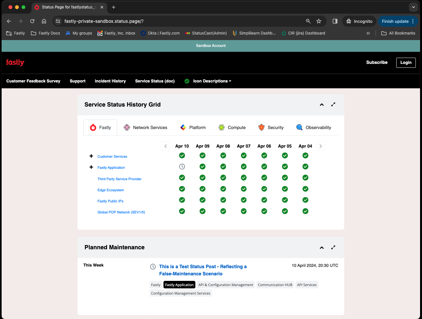Screen dimensions: 422x319
Task: Show next dates in history grid
Action: (321, 146)
